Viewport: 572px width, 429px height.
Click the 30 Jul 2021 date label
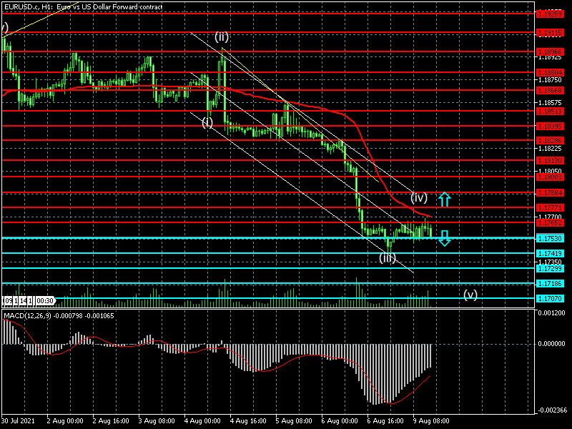(x=19, y=420)
